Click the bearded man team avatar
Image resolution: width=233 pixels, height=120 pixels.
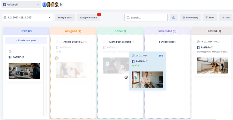pyautogui.click(x=57, y=4)
